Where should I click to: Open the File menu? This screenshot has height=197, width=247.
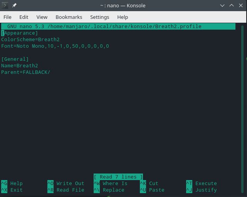coord(7,17)
